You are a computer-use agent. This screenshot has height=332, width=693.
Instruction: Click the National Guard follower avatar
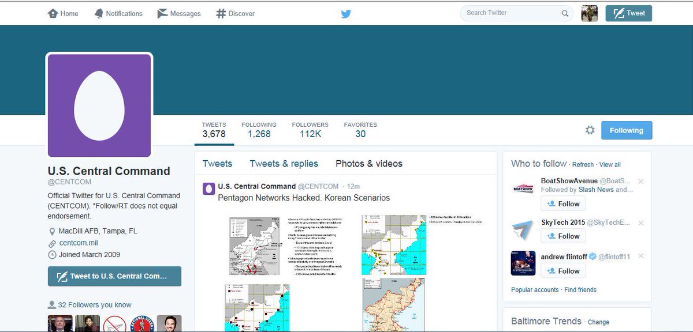coord(141,324)
